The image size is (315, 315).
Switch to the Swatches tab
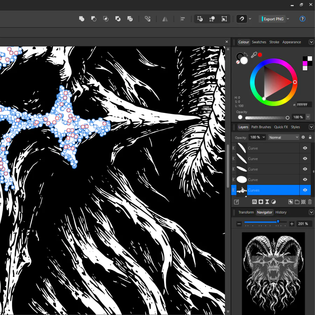tap(259, 42)
